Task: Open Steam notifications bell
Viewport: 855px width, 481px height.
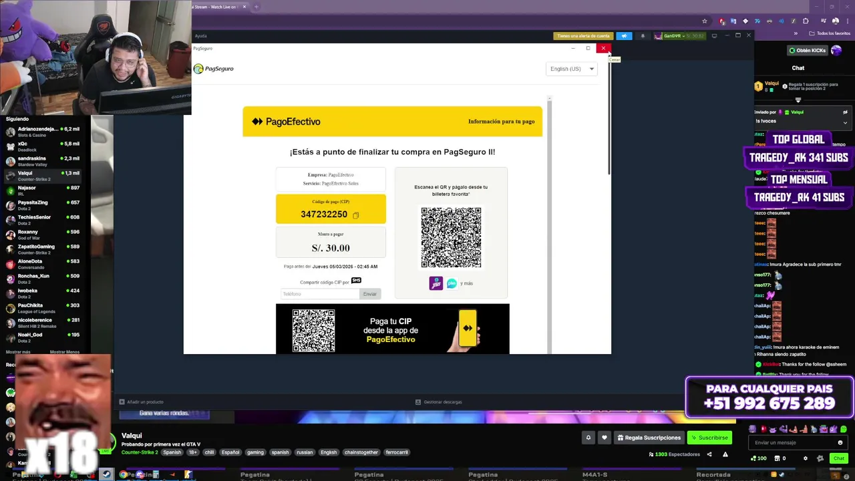Action: coord(643,36)
